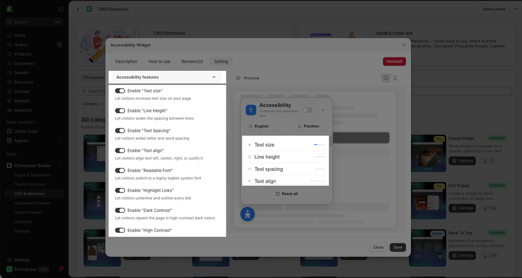Switch to the Setting tab
This screenshot has height=278, width=522.
pos(221,62)
